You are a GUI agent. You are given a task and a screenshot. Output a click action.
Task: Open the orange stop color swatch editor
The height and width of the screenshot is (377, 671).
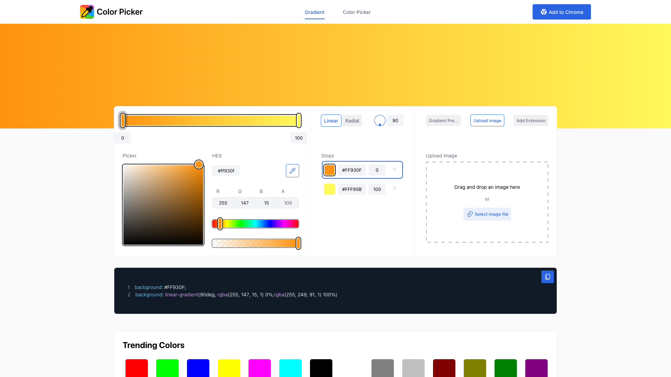pyautogui.click(x=329, y=170)
